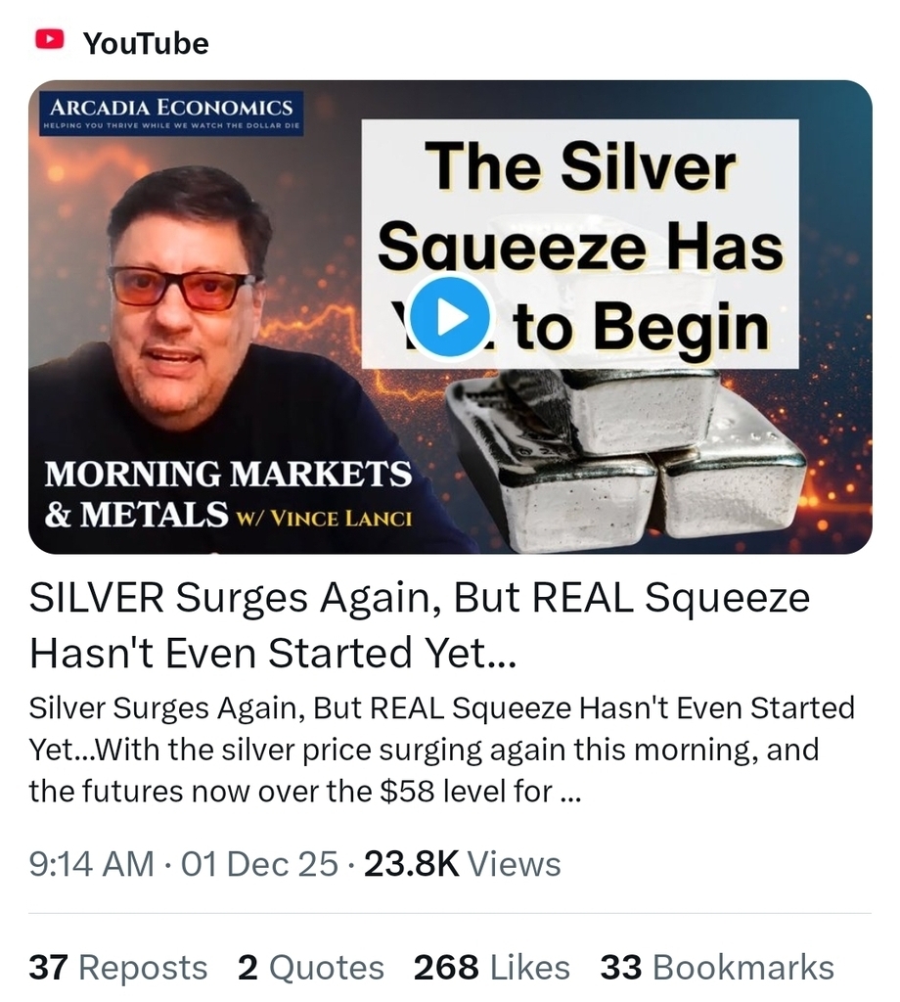Open the 2 Quotes list
Image resolution: width=900 pixels, height=1002 pixels.
click(x=311, y=967)
